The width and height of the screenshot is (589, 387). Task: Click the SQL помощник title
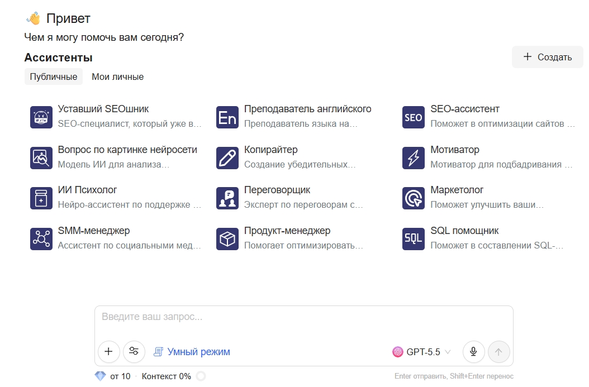click(x=465, y=231)
